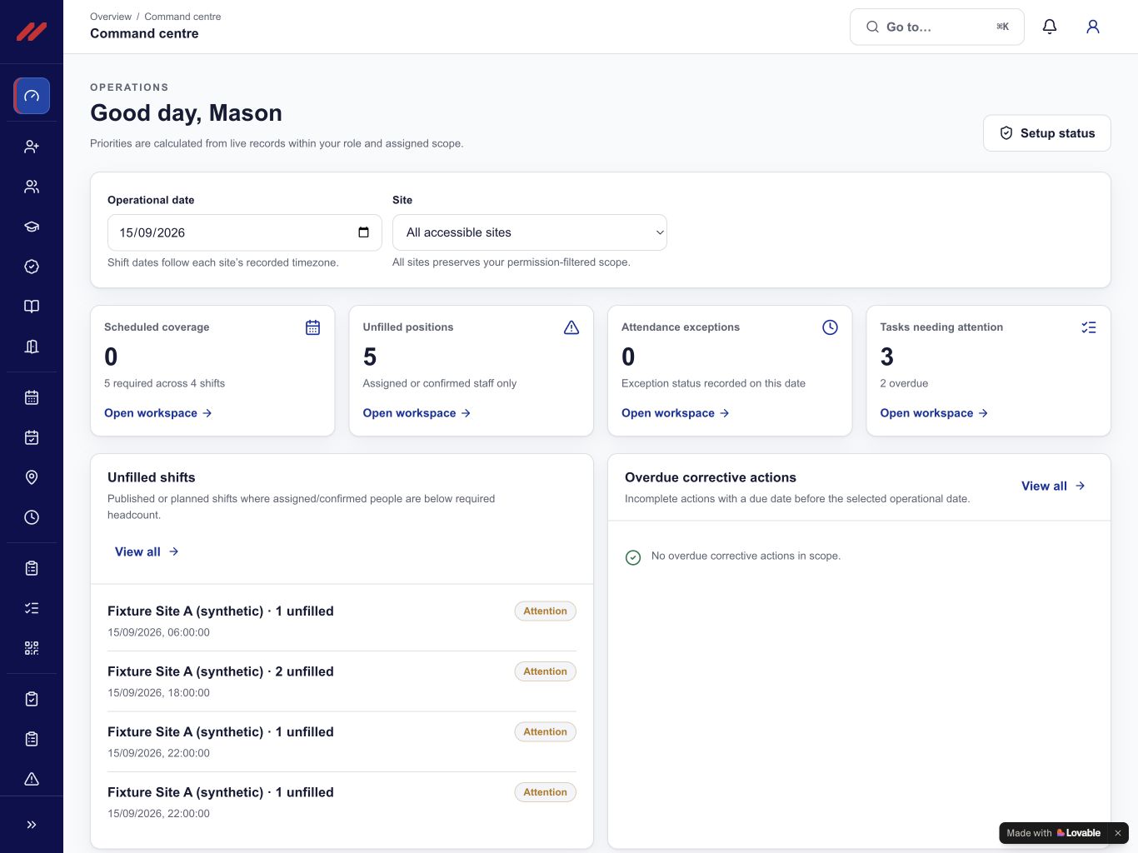Viewport: 1138px width, 853px height.
Task: Open the 06:00:00 Fixture Site A shift
Action: tap(342, 621)
